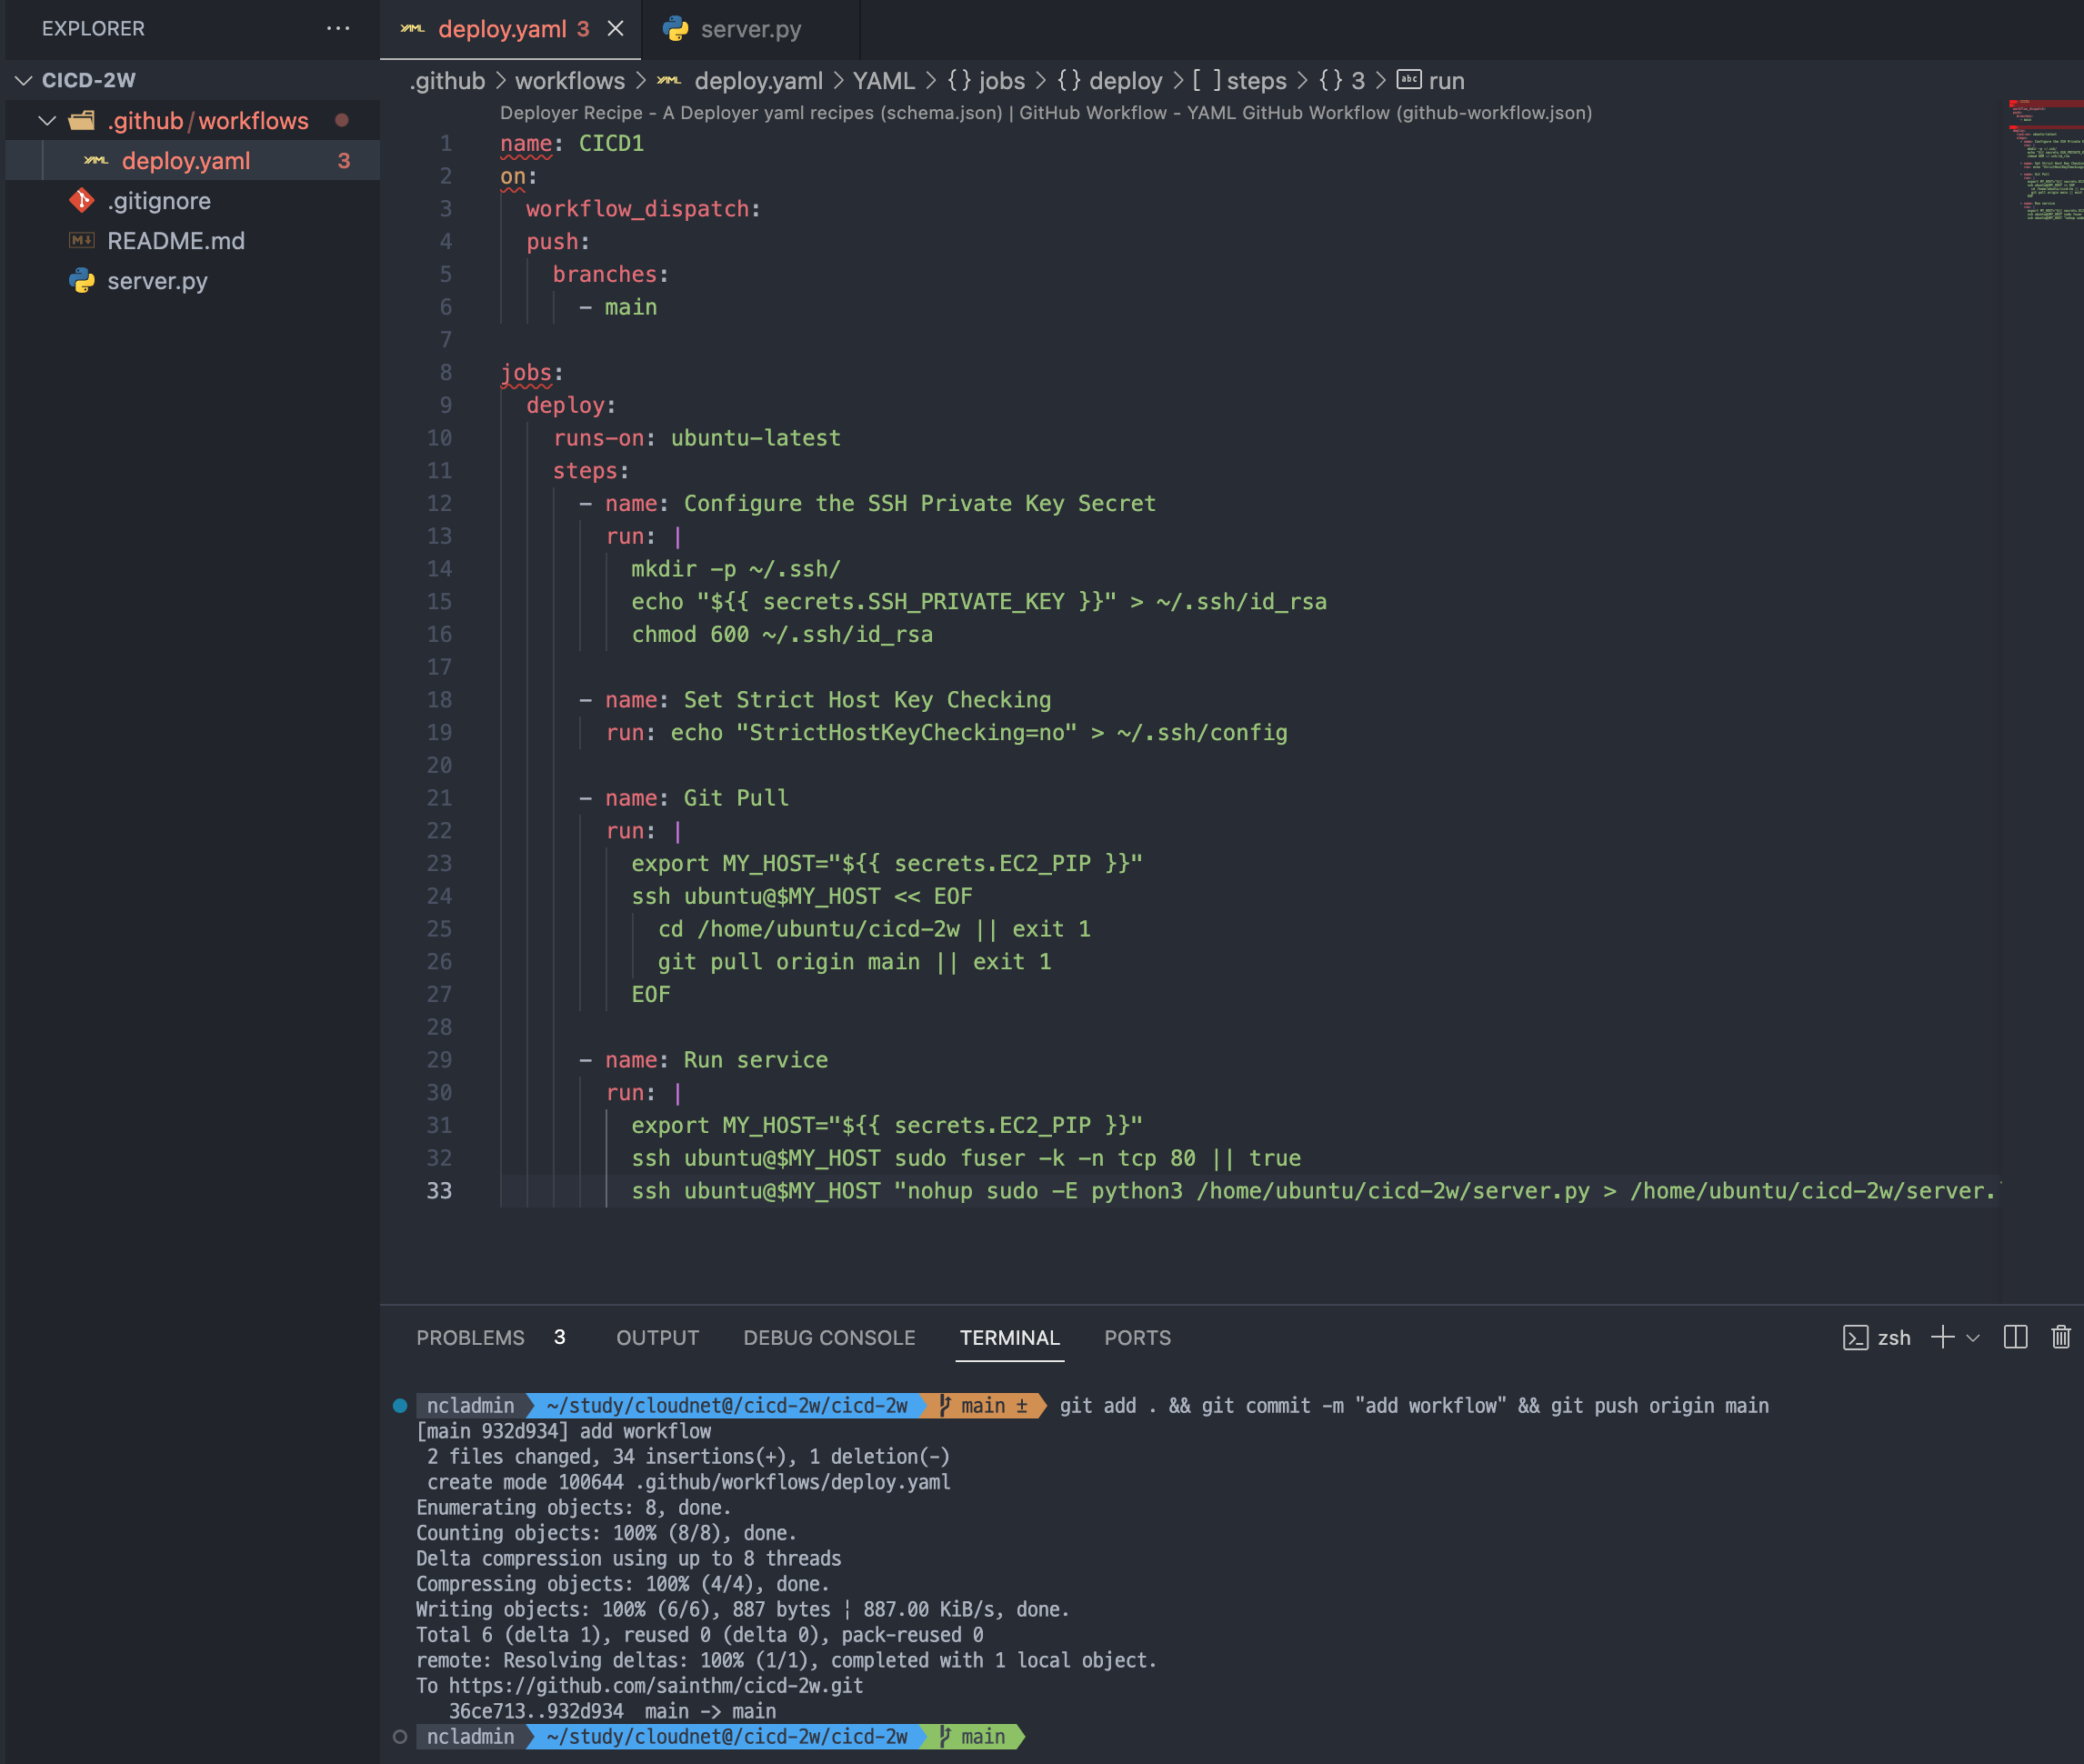
Task: Open server.py from the explorer tree
Action: point(157,281)
